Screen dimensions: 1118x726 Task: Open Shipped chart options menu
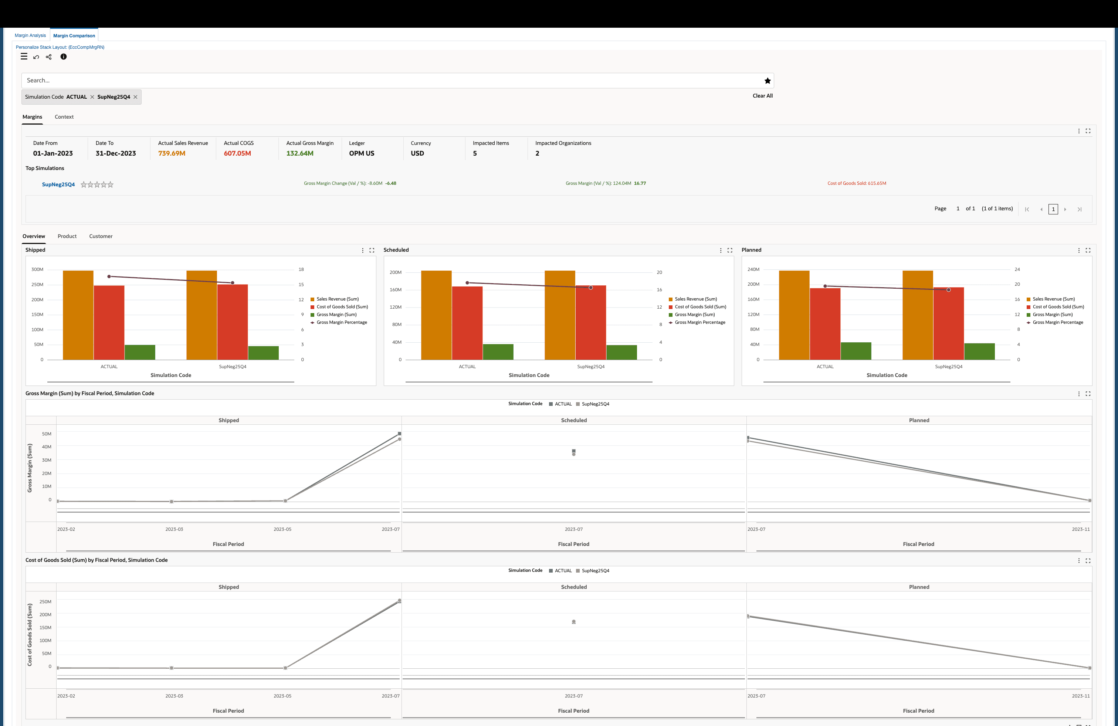(x=363, y=250)
